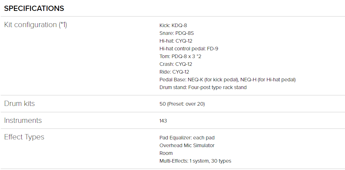This screenshot has height=170, width=345.
Task: Click the Tom: PDQ-8 x 3 line
Action: tap(181, 56)
